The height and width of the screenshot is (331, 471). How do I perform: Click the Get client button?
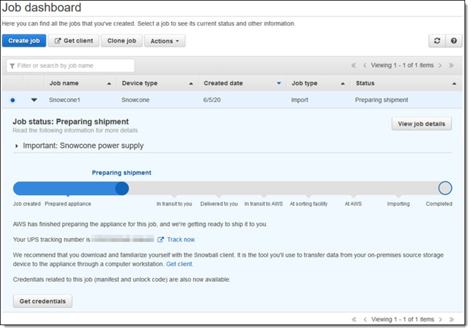[x=74, y=41]
